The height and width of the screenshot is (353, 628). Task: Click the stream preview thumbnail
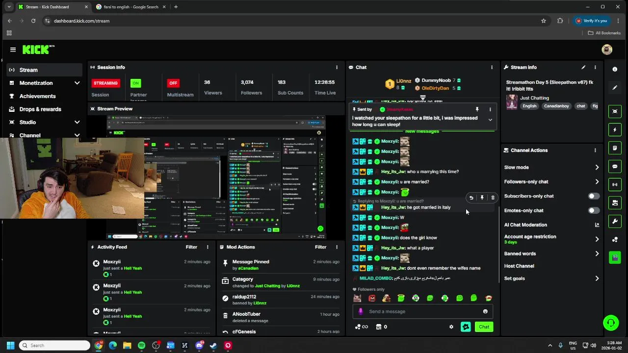[x=216, y=177]
